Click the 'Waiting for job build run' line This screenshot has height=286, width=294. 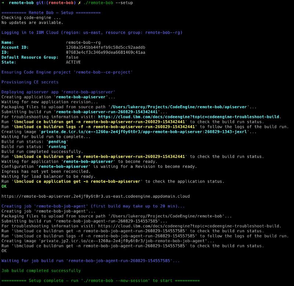(90, 261)
